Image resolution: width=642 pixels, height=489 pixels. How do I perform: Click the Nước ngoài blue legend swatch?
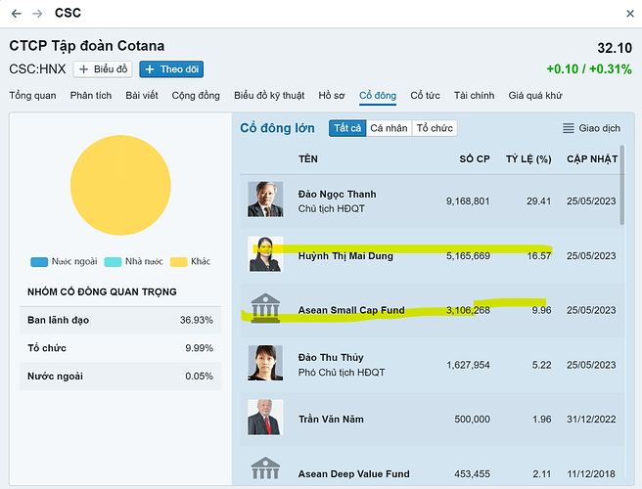[39, 262]
